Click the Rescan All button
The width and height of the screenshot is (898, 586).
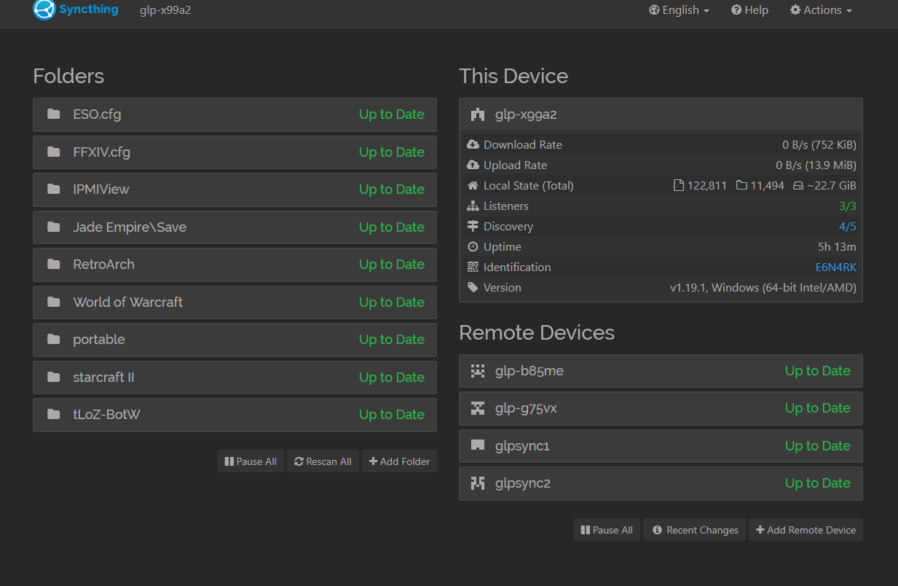(x=323, y=461)
